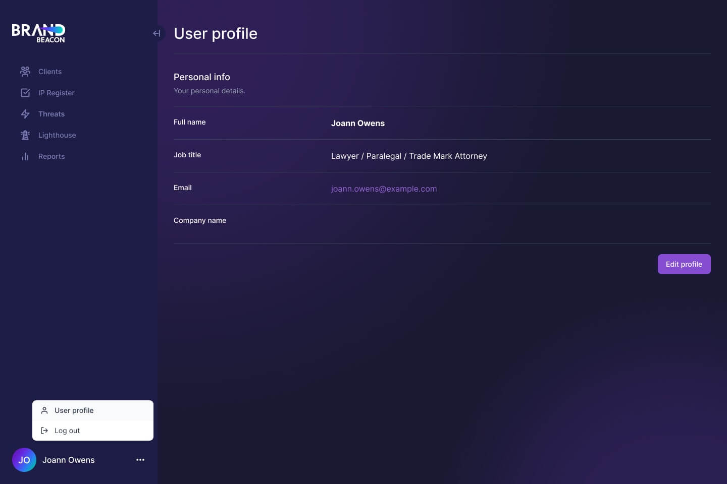Click the Clients people icon

coord(25,72)
